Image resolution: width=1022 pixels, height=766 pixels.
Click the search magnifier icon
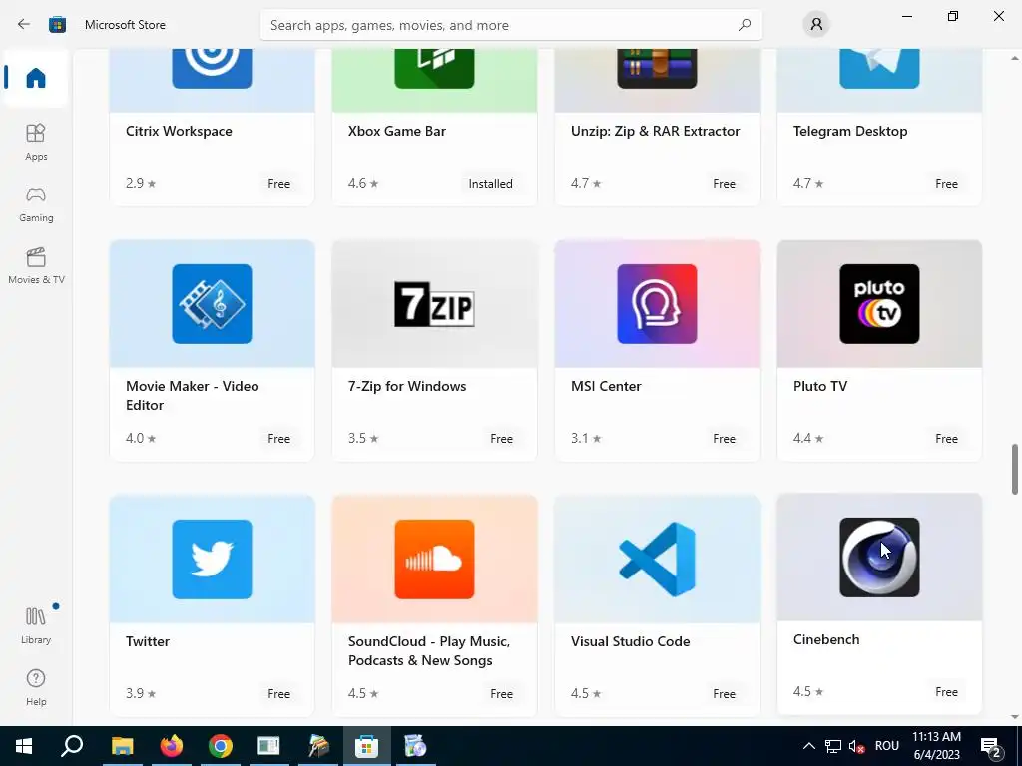[x=745, y=25]
